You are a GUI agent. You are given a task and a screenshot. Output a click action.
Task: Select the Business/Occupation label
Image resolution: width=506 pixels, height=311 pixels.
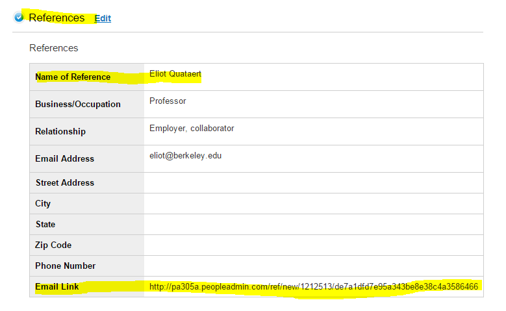click(x=78, y=104)
